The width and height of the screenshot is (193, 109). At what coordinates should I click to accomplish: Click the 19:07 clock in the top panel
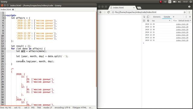[x=185, y=2]
